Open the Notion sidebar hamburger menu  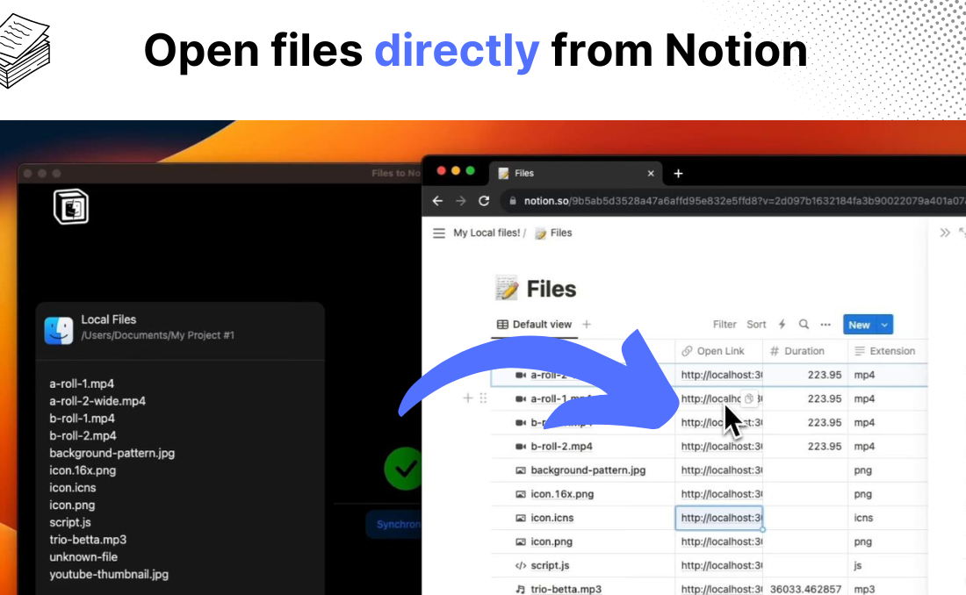tap(438, 233)
